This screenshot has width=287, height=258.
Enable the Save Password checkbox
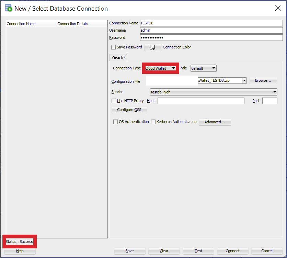(114, 47)
